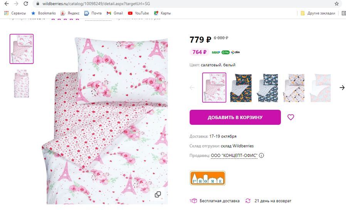Image resolution: width=346 pixels, height=210 pixels.
Task: Open seller ООО "КОНЦЕПТ-ОФИС" link
Action: click(234, 156)
